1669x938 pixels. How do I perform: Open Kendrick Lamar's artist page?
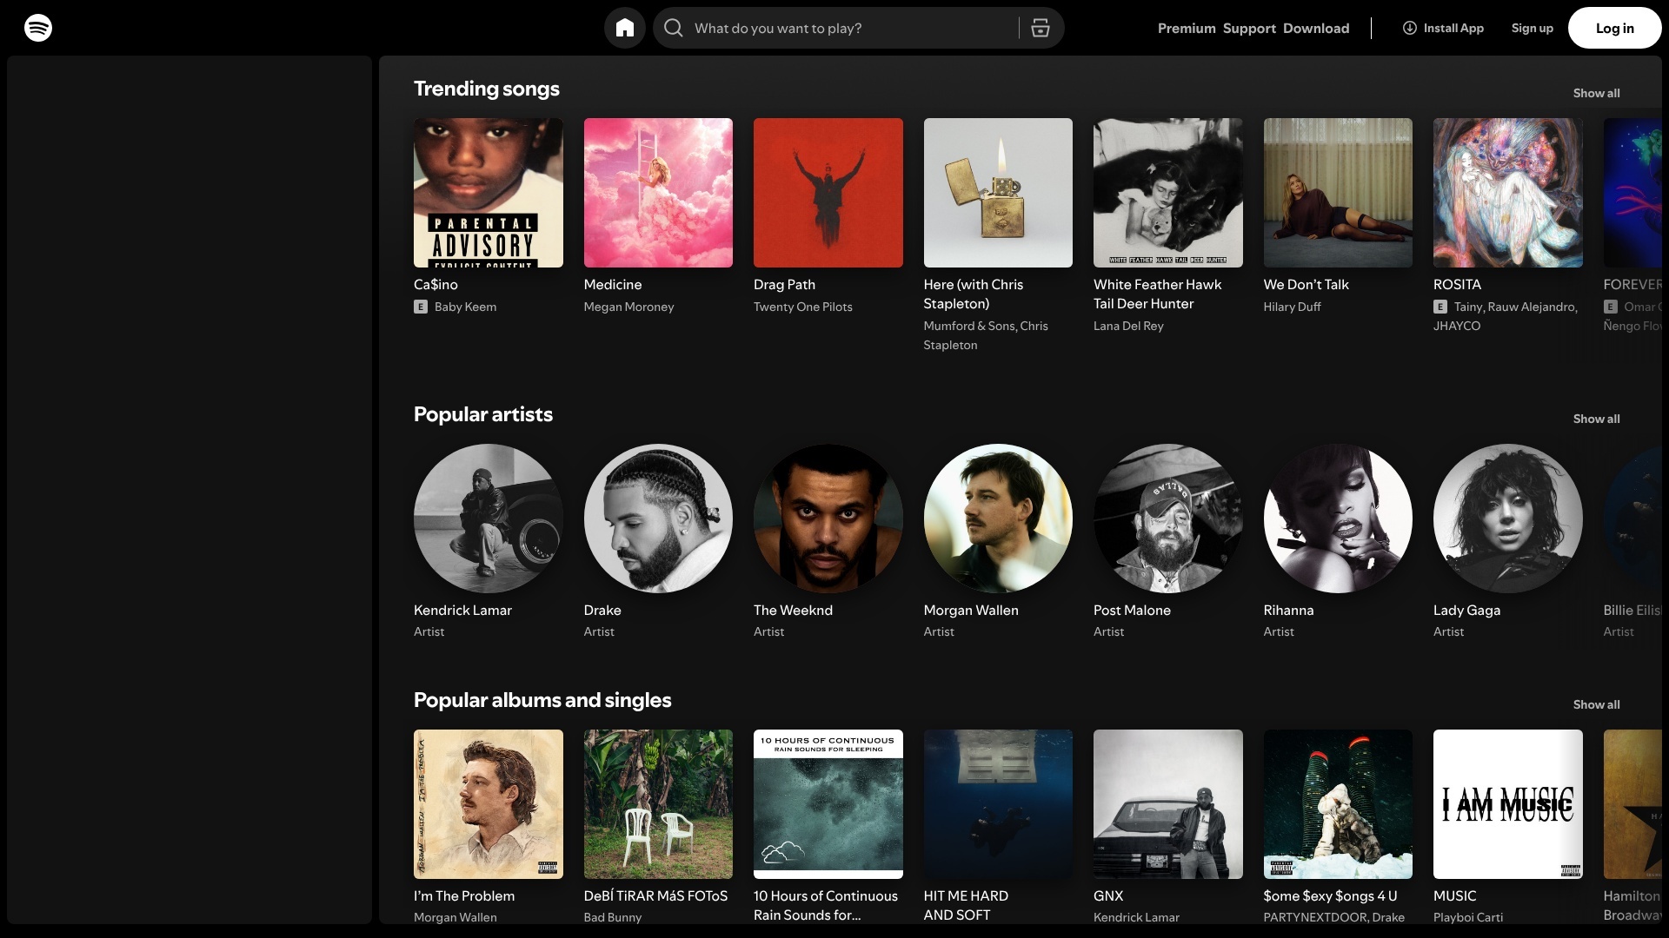[488, 519]
